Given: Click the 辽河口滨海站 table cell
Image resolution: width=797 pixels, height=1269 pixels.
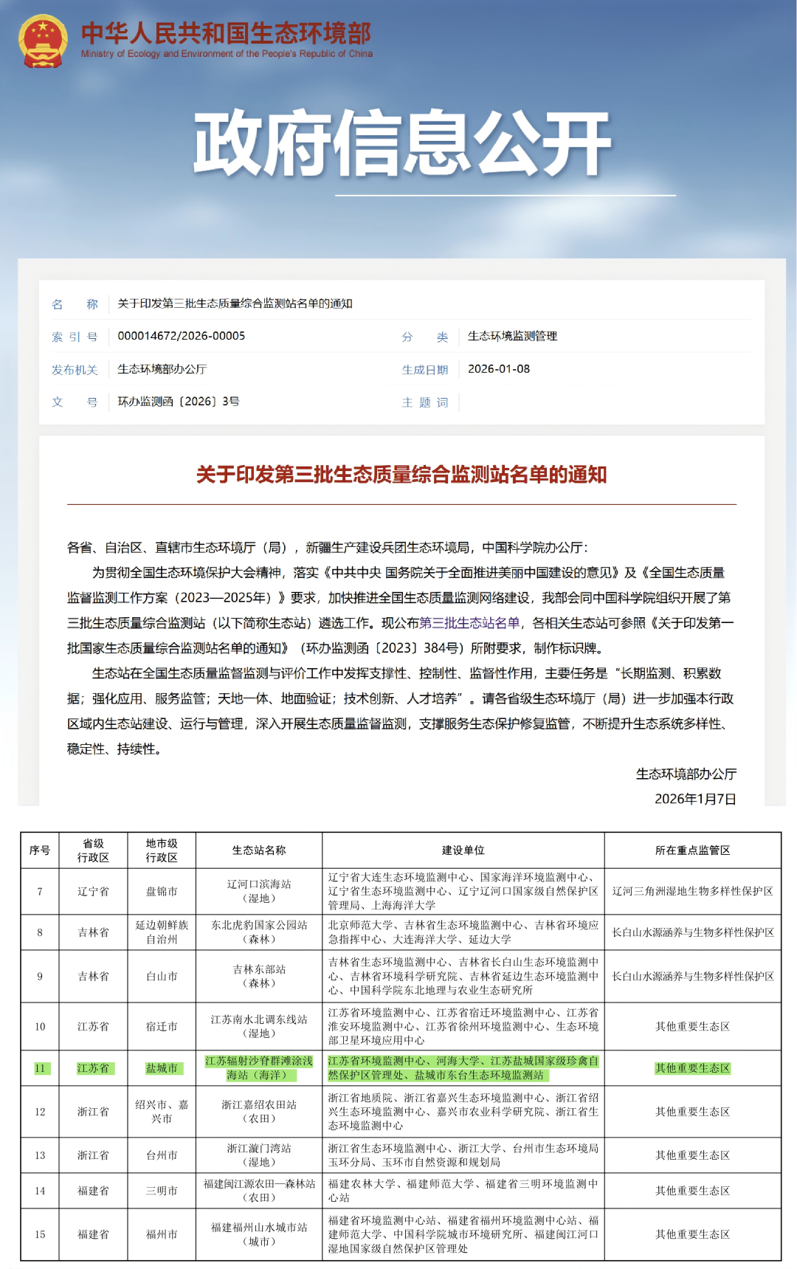Looking at the screenshot, I should 259,891.
